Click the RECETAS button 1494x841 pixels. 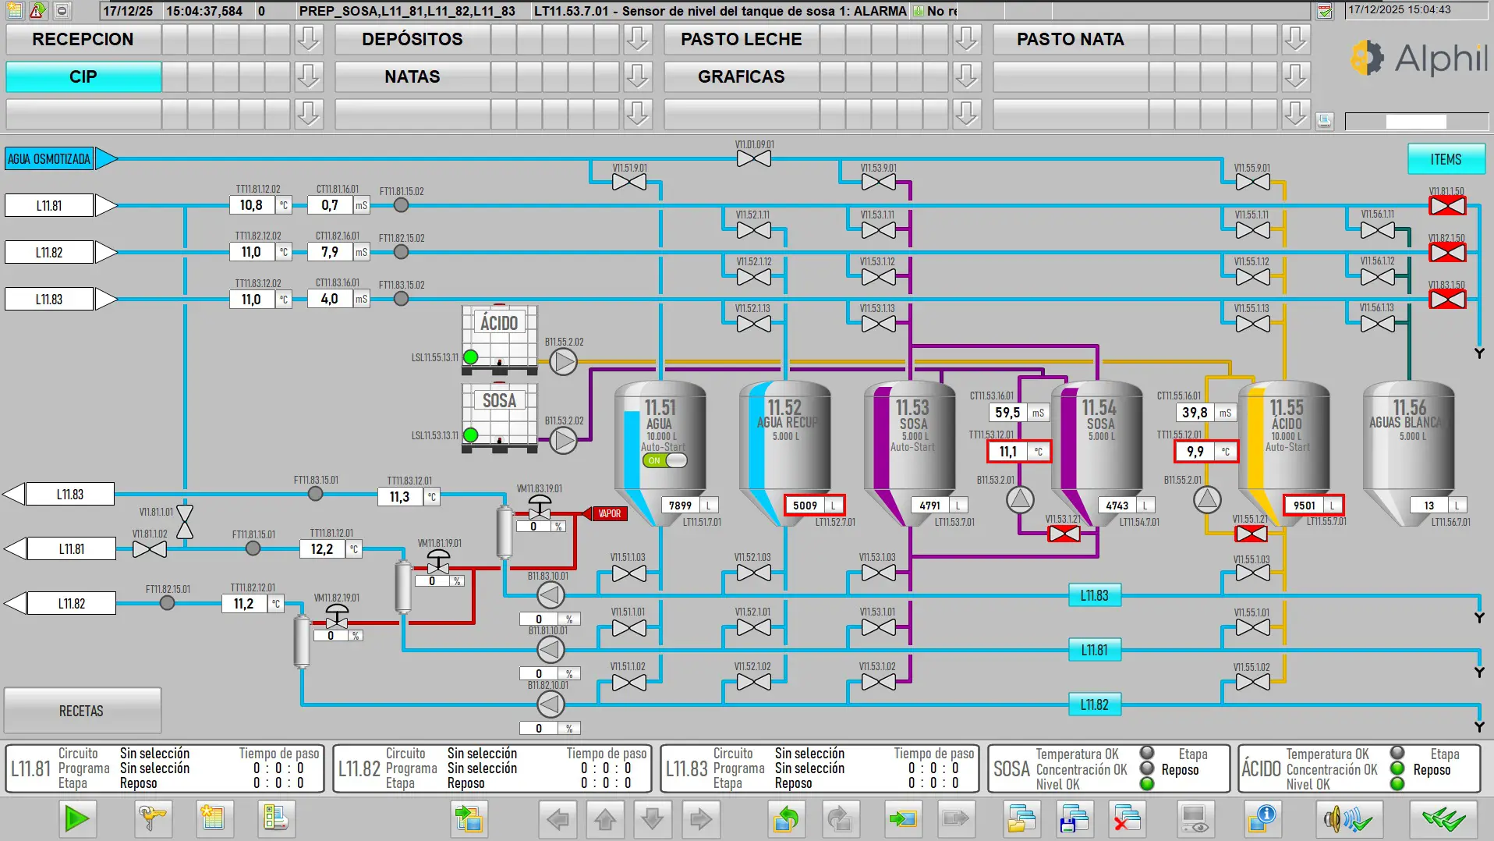coord(83,711)
